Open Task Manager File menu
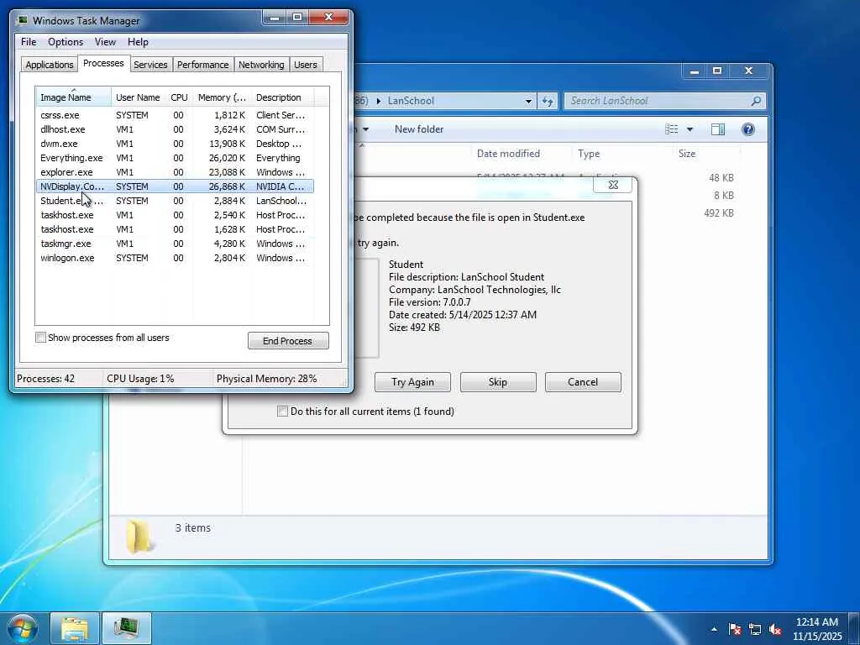 point(29,42)
